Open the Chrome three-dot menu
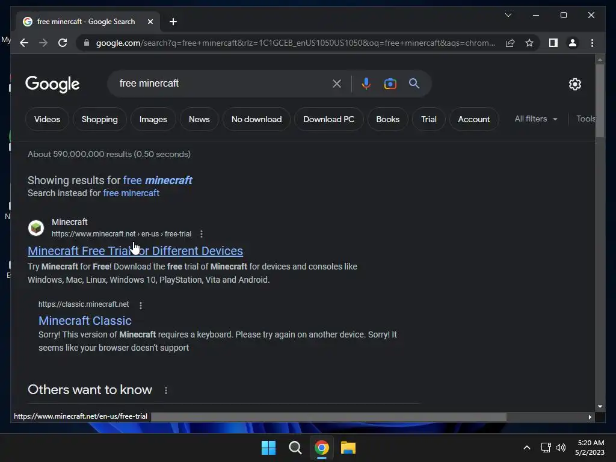 pos(592,43)
